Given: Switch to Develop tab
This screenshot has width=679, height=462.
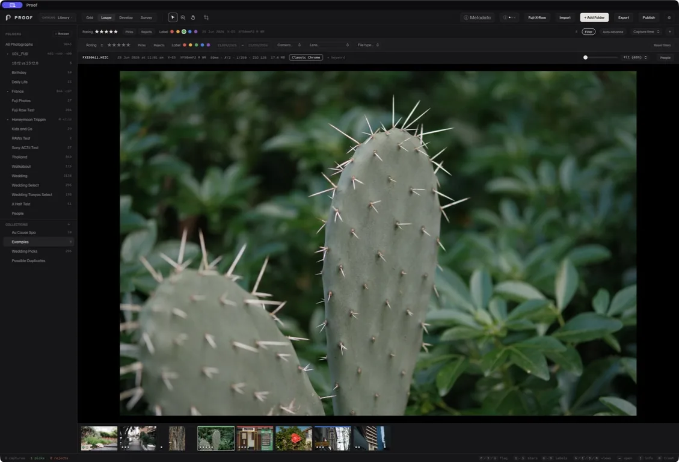Looking at the screenshot, I should [x=126, y=18].
